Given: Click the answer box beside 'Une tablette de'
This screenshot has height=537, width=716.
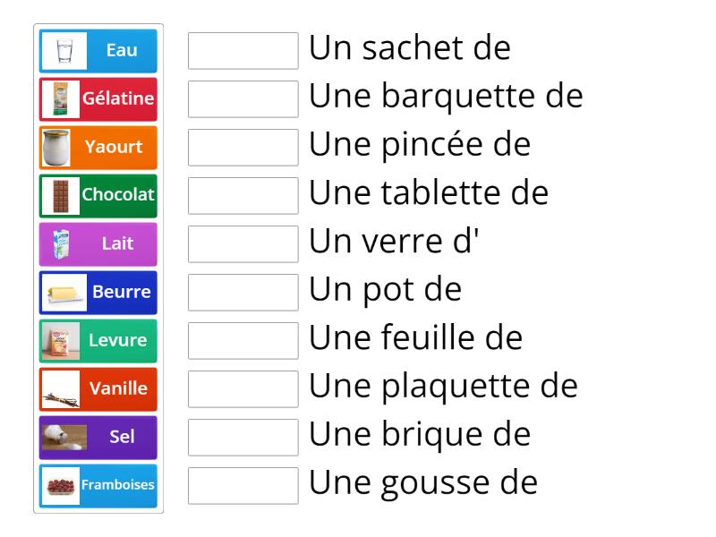Looking at the screenshot, I should (243, 196).
